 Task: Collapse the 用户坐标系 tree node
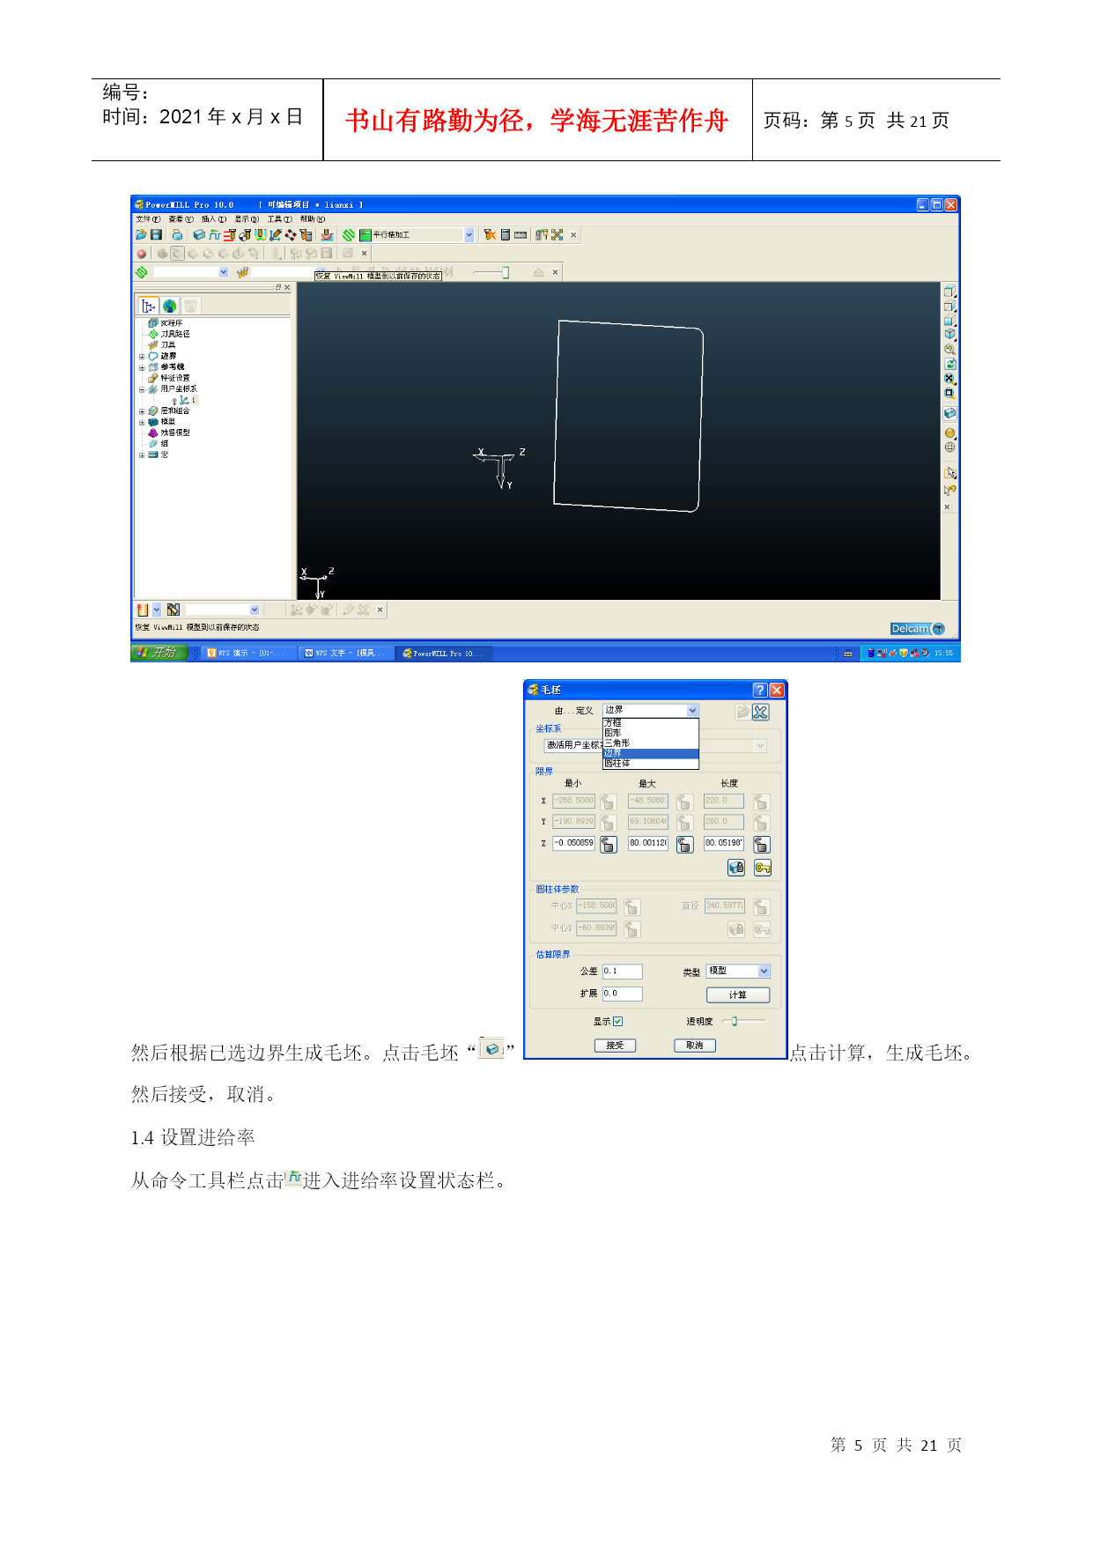[142, 389]
